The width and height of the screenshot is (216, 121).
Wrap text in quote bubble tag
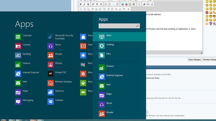click(x=139, y=4)
